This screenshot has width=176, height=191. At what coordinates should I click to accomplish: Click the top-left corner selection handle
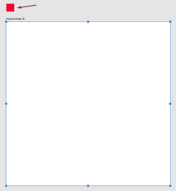point(6,22)
